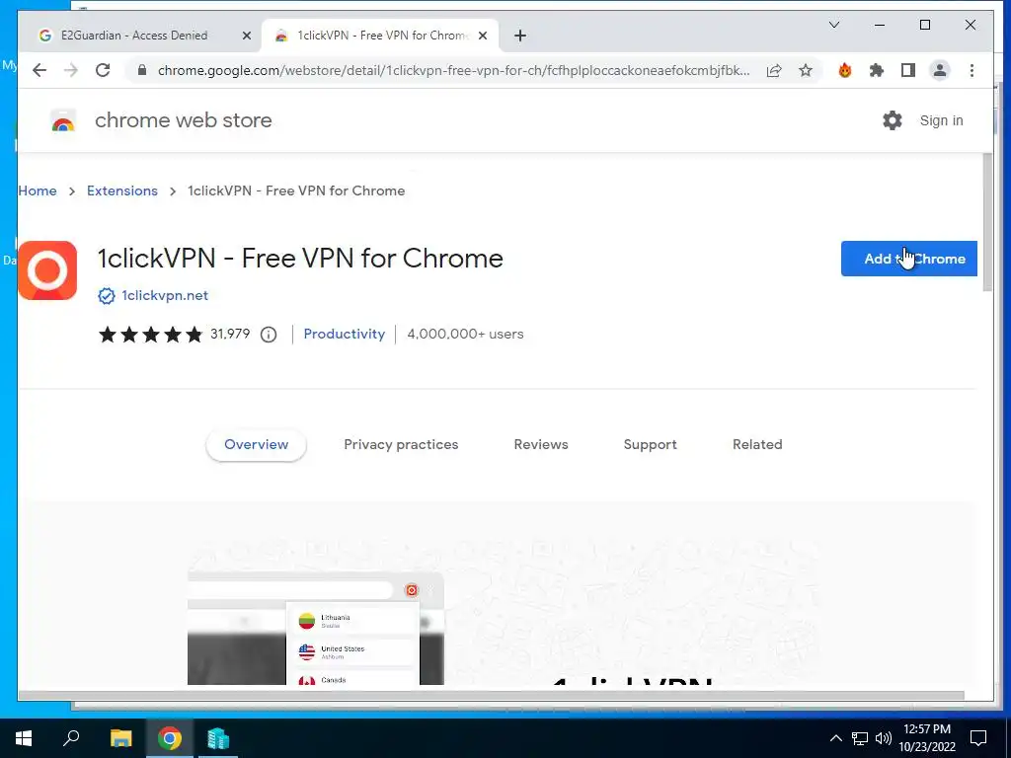Select the Overview tab
Screen dimensions: 1011x758
click(x=256, y=445)
